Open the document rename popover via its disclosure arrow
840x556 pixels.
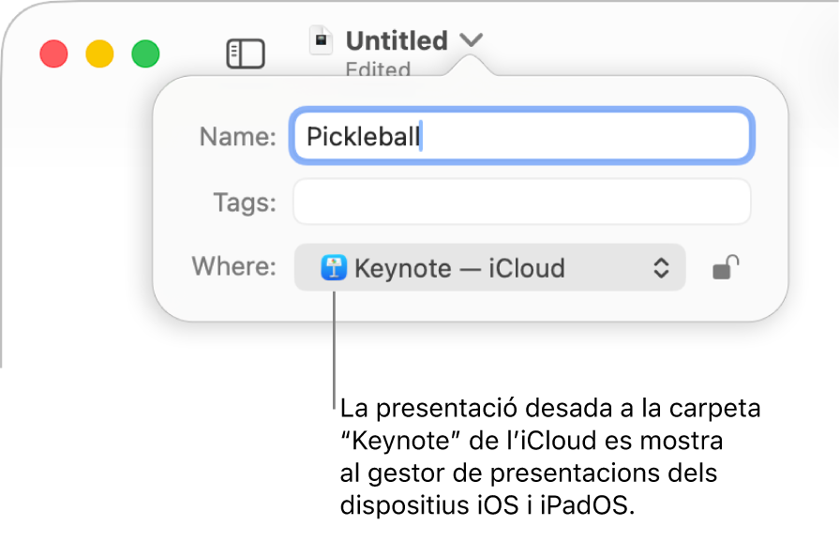click(x=472, y=40)
